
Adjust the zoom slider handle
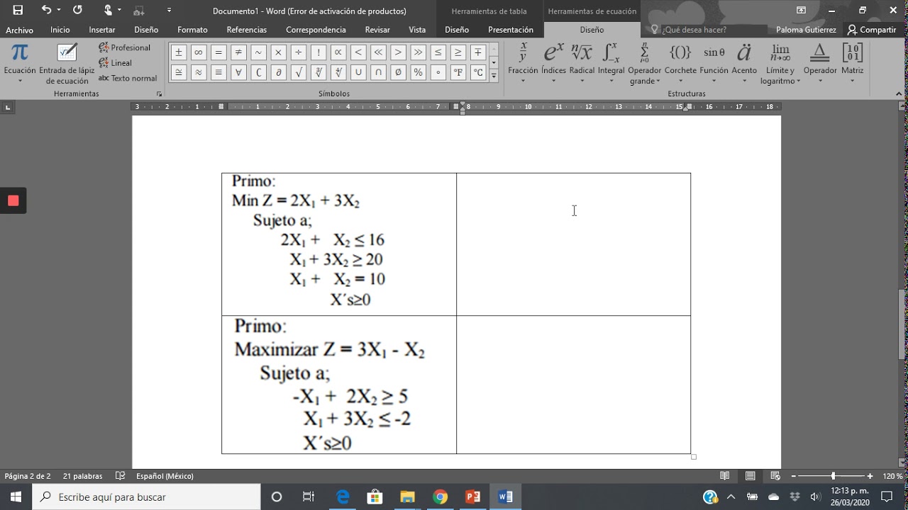[833, 476]
